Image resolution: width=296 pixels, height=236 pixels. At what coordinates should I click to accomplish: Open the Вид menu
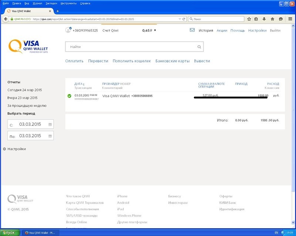(x=27, y=3)
